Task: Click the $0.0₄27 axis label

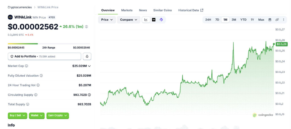Action: point(280,29)
